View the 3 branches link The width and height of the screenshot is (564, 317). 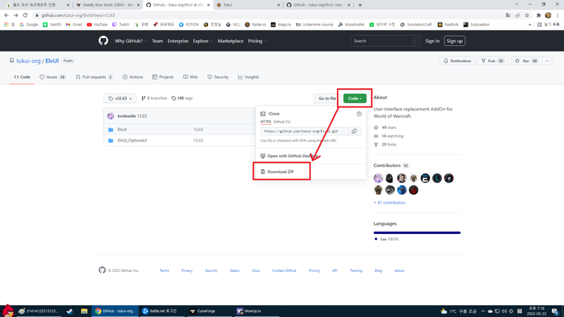154,98
